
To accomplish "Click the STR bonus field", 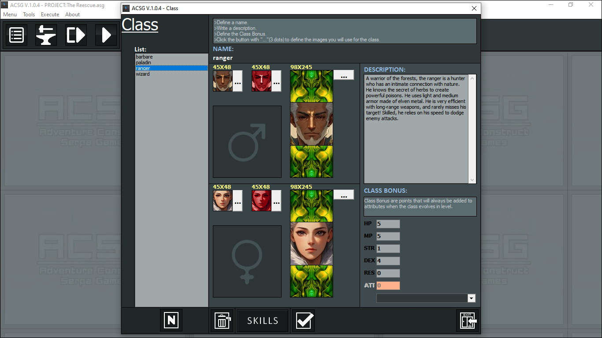I will click(388, 248).
